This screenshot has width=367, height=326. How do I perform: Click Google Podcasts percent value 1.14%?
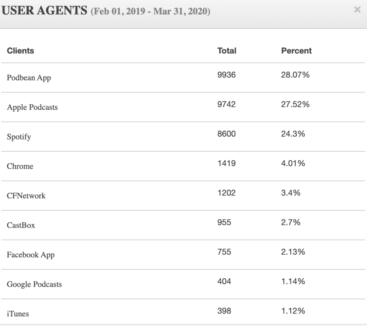click(x=293, y=282)
